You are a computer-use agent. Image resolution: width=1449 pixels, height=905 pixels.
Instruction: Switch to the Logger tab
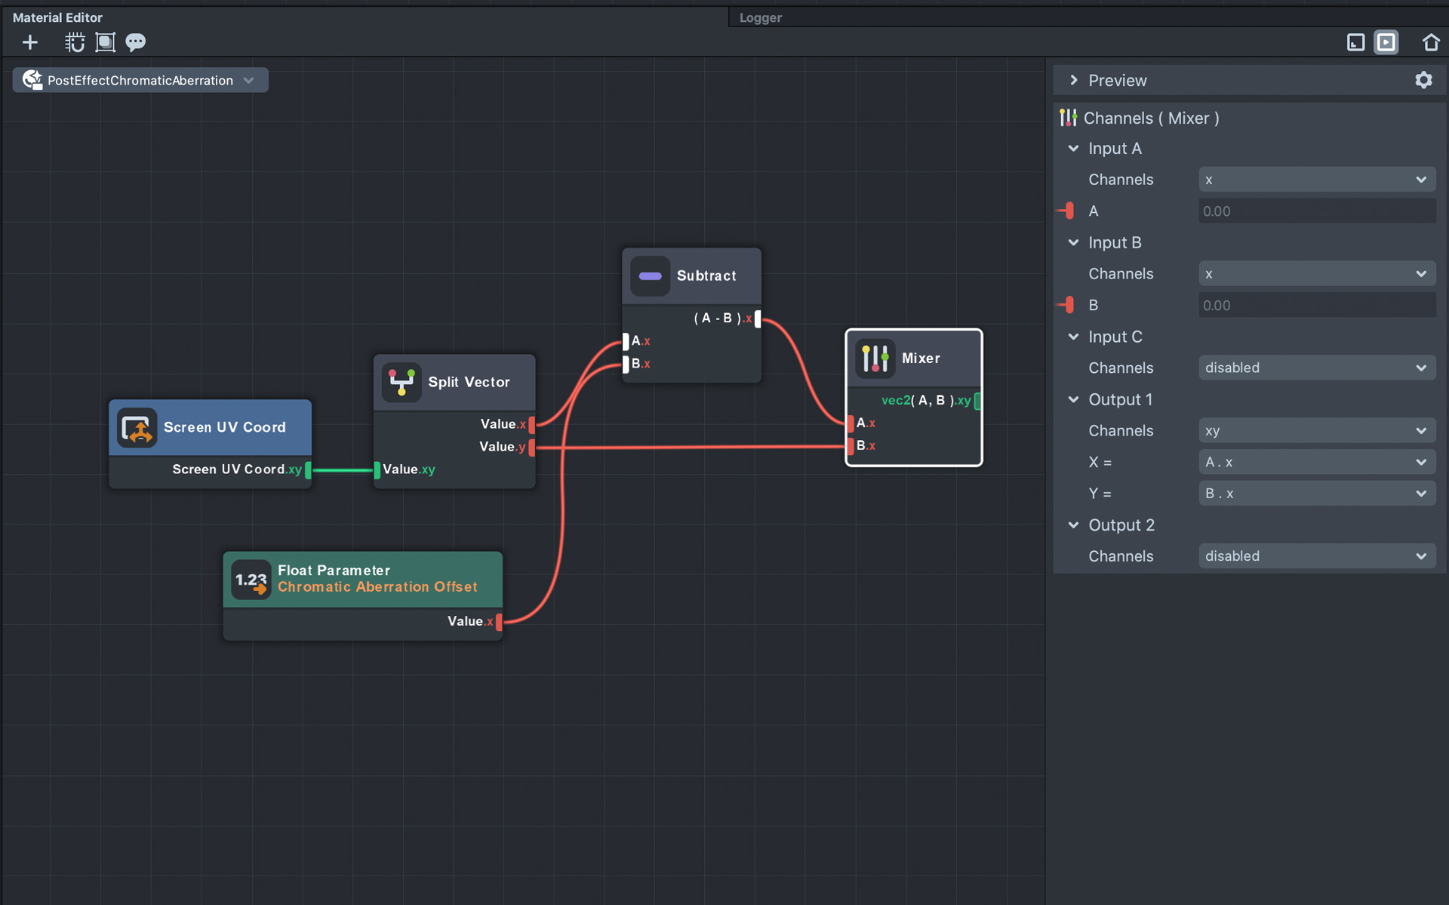coord(760,17)
